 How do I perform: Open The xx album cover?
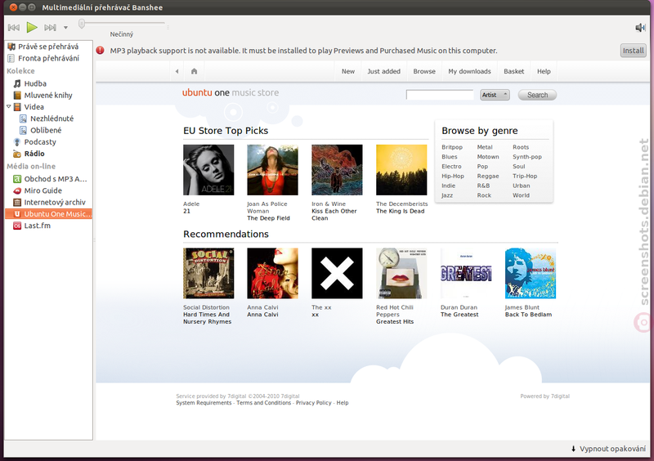pos(337,273)
